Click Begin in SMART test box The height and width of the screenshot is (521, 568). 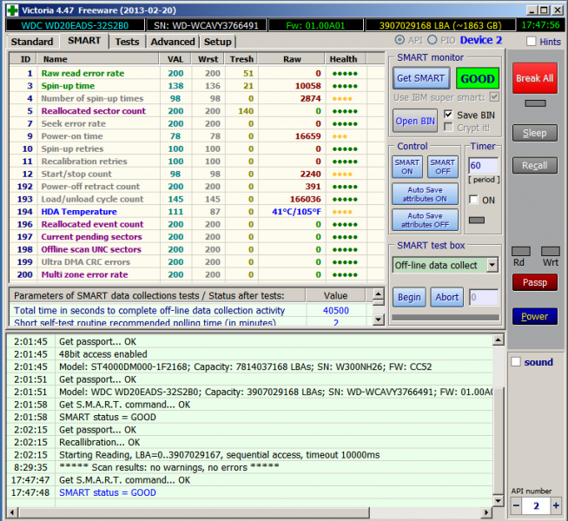click(408, 297)
